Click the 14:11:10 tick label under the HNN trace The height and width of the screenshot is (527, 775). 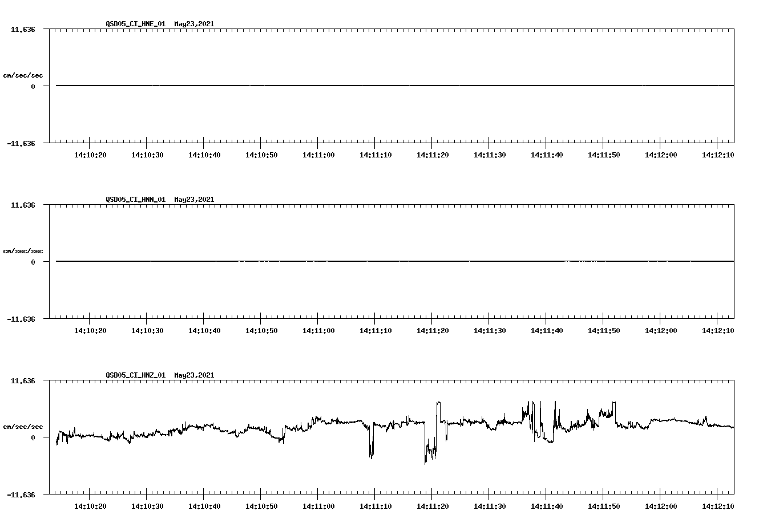[x=376, y=330]
